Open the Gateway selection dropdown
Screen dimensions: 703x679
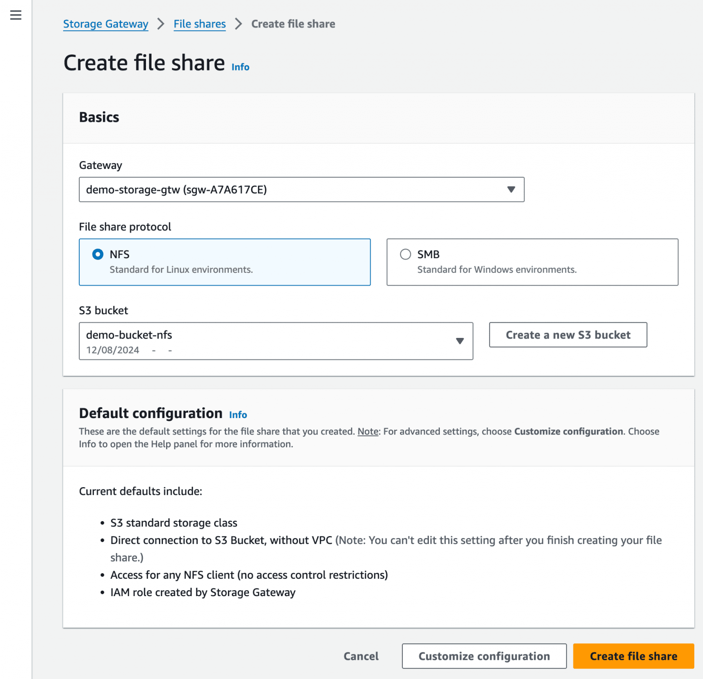301,189
